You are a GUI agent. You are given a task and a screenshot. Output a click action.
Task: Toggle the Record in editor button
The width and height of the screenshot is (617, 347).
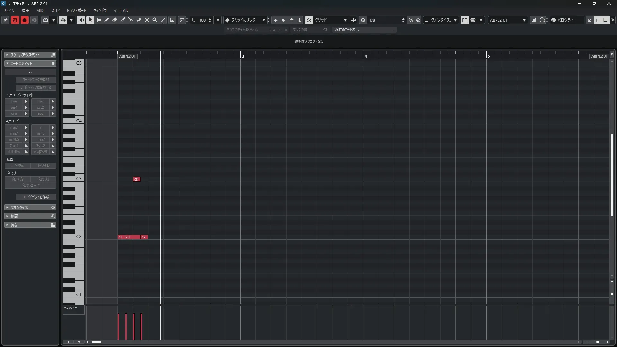point(24,20)
